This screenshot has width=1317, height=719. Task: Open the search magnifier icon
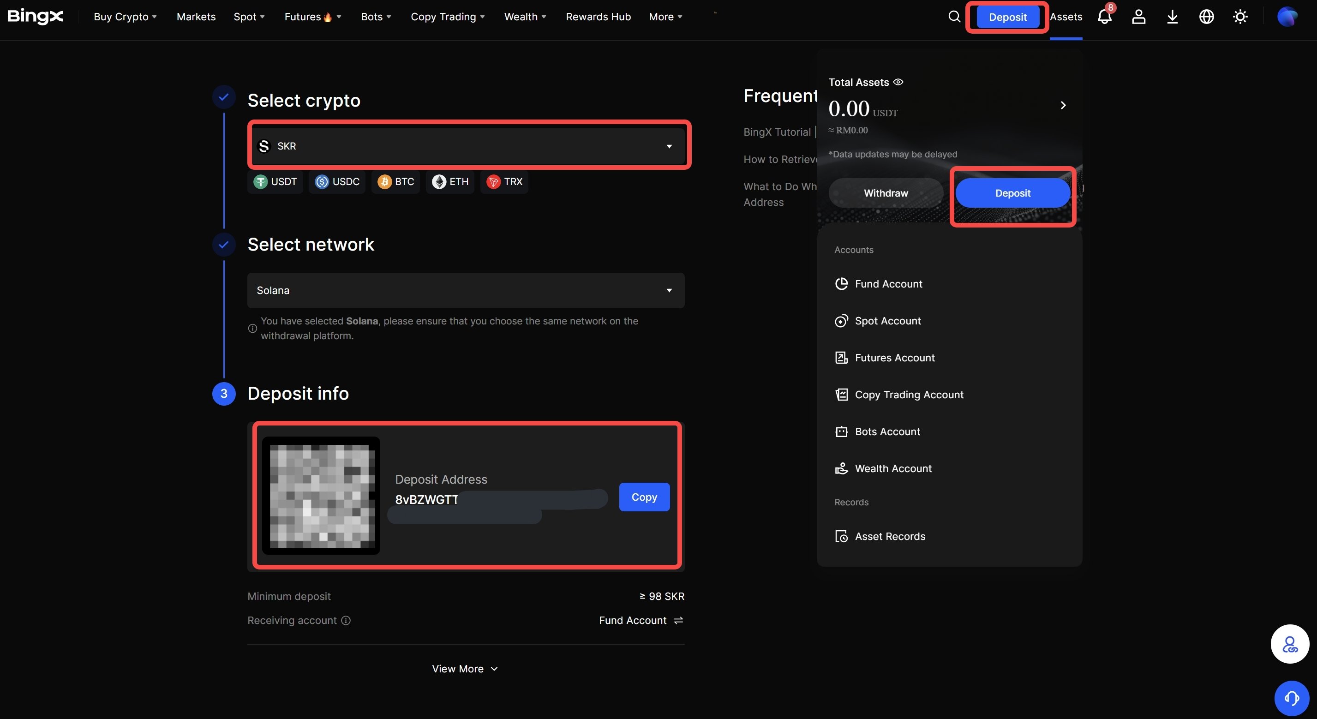click(x=954, y=17)
